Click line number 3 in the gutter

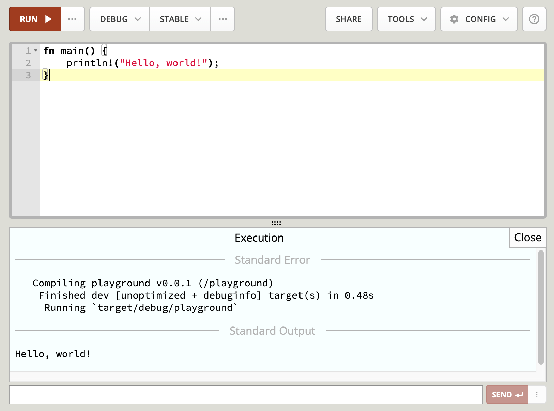28,75
